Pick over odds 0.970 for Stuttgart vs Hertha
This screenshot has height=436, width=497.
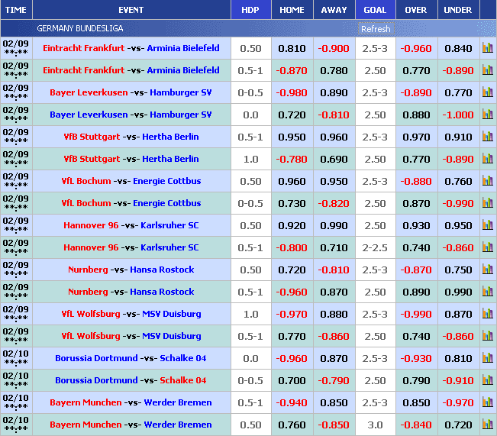click(x=416, y=137)
